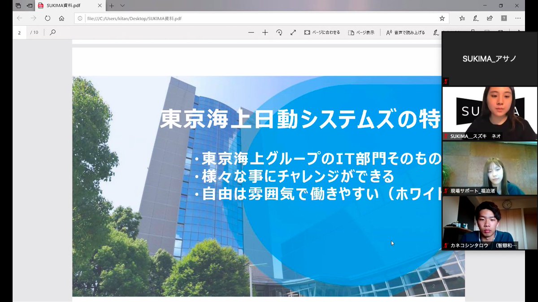Go forward to next page
The width and height of the screenshot is (538, 302).
pos(33,18)
